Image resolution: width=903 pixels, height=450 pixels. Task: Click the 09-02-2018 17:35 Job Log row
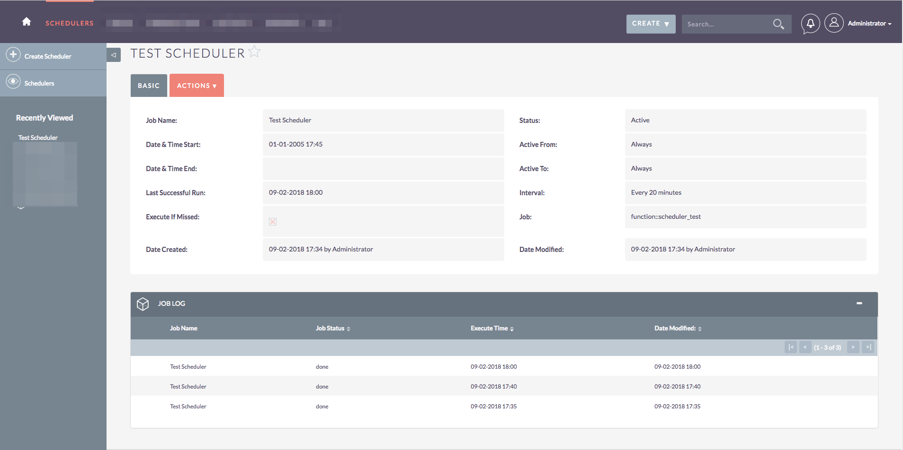coord(504,406)
